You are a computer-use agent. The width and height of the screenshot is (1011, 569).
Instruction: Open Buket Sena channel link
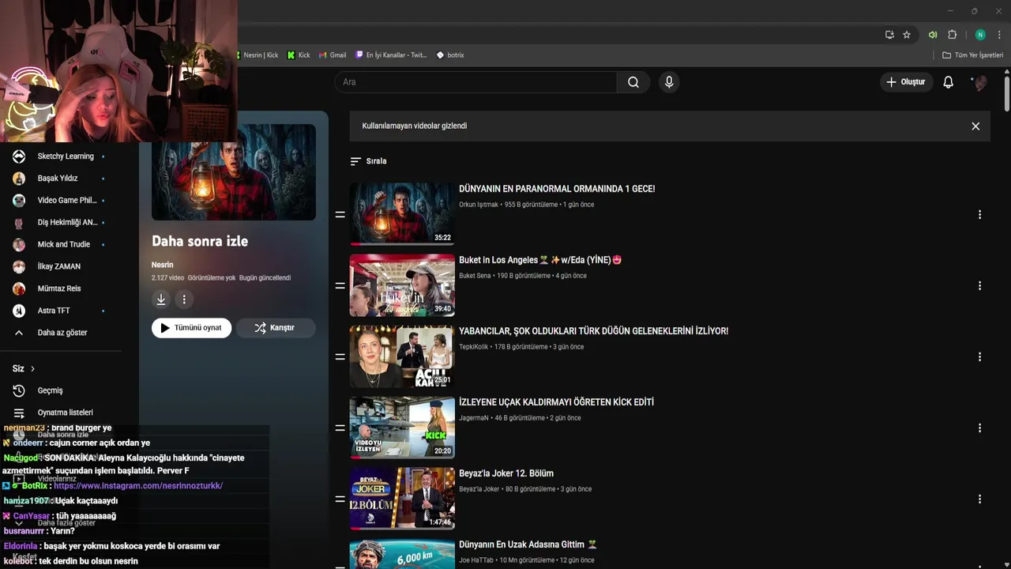(475, 276)
